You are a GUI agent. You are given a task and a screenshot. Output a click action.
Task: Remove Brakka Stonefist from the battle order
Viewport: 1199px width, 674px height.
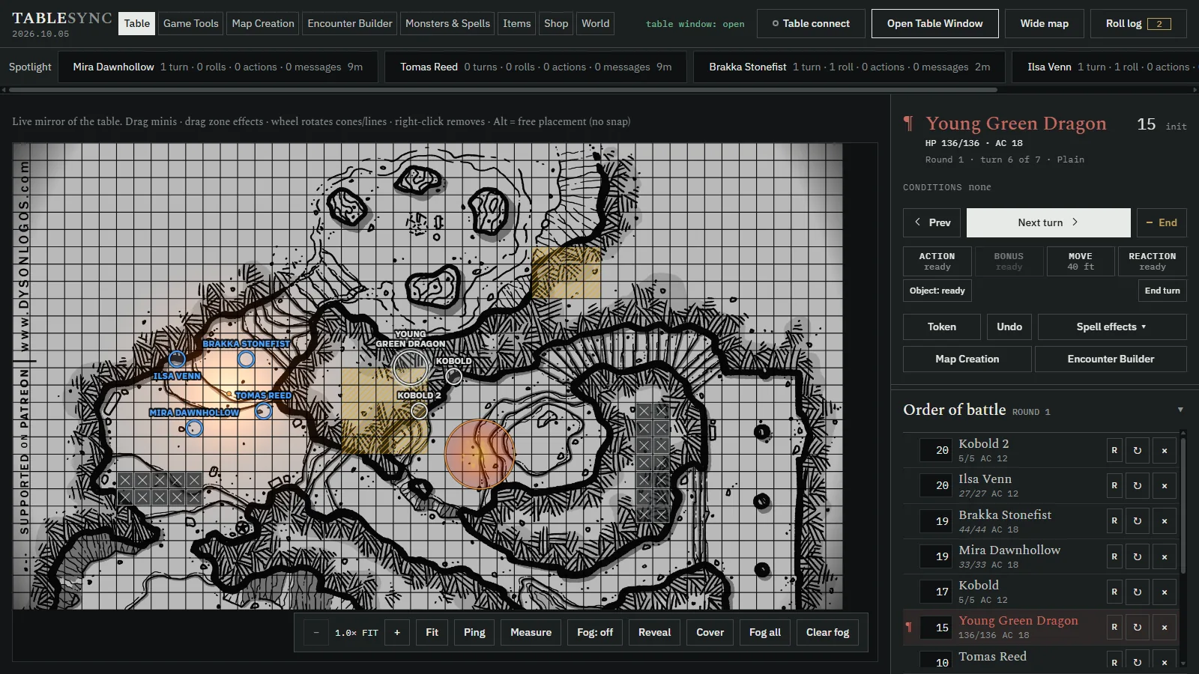(1165, 520)
